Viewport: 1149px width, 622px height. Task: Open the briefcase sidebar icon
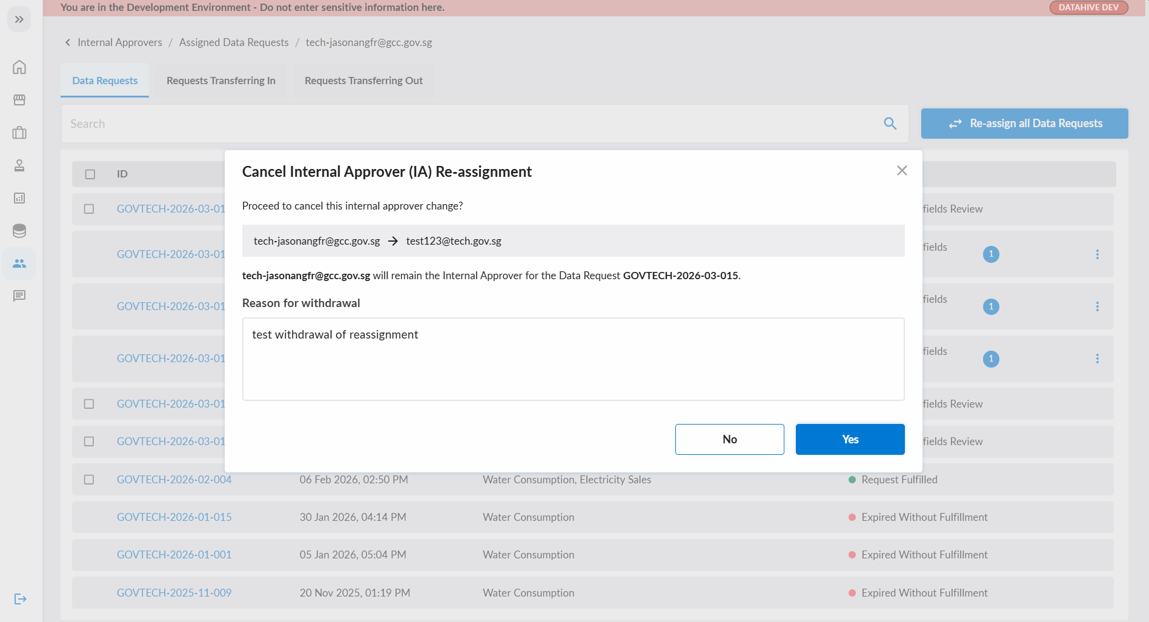point(19,132)
